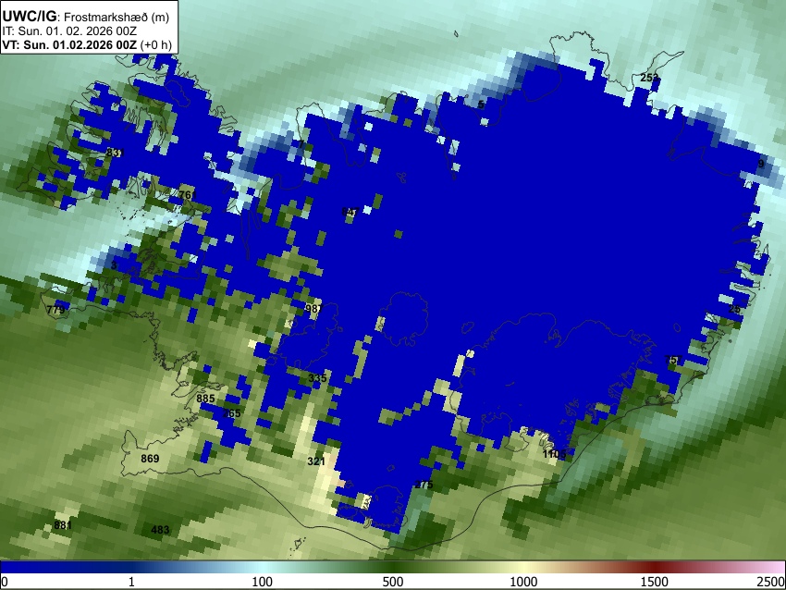Click the map value '335'
This screenshot has height=590, width=786.
[x=317, y=378]
